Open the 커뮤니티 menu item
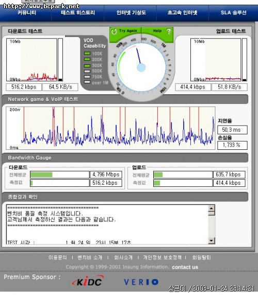This screenshot has width=258, height=295. pyautogui.click(x=27, y=12)
